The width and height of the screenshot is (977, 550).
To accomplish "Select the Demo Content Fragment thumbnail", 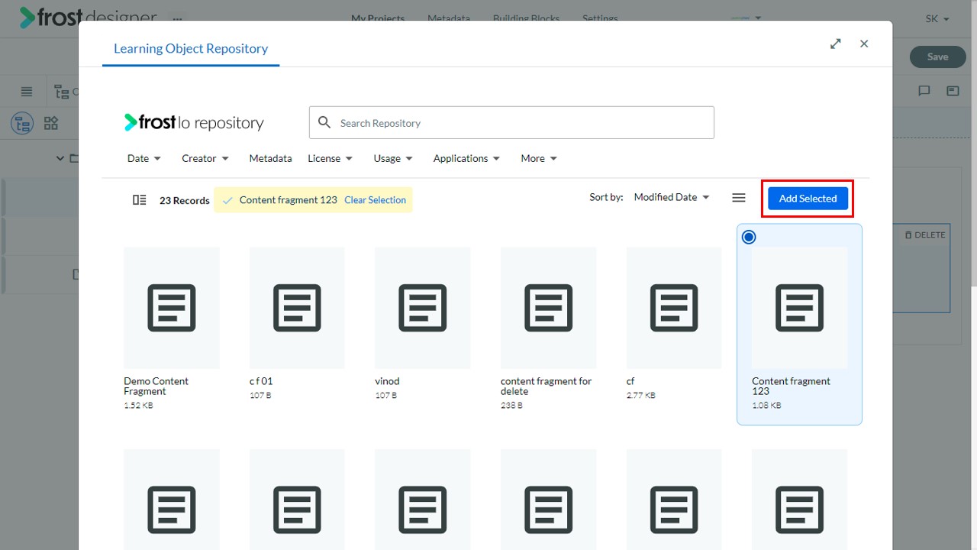I will point(172,308).
